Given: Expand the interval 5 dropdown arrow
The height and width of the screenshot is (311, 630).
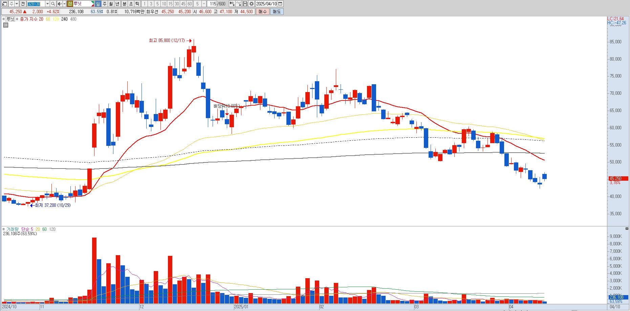Looking at the screenshot, I should point(204,4).
